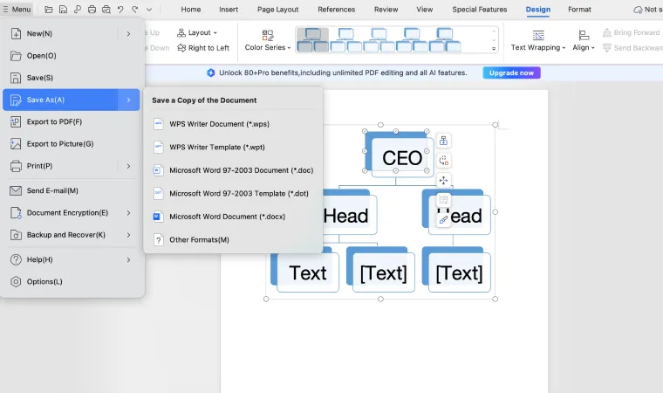Open the Menu button
The width and height of the screenshot is (663, 393).
coord(17,10)
